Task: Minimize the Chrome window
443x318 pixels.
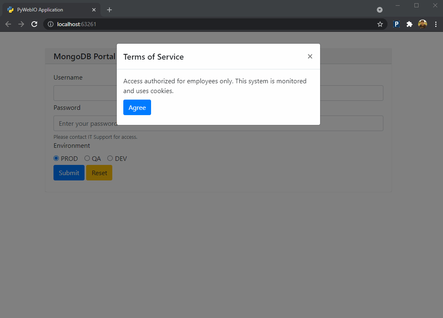Action: click(398, 5)
